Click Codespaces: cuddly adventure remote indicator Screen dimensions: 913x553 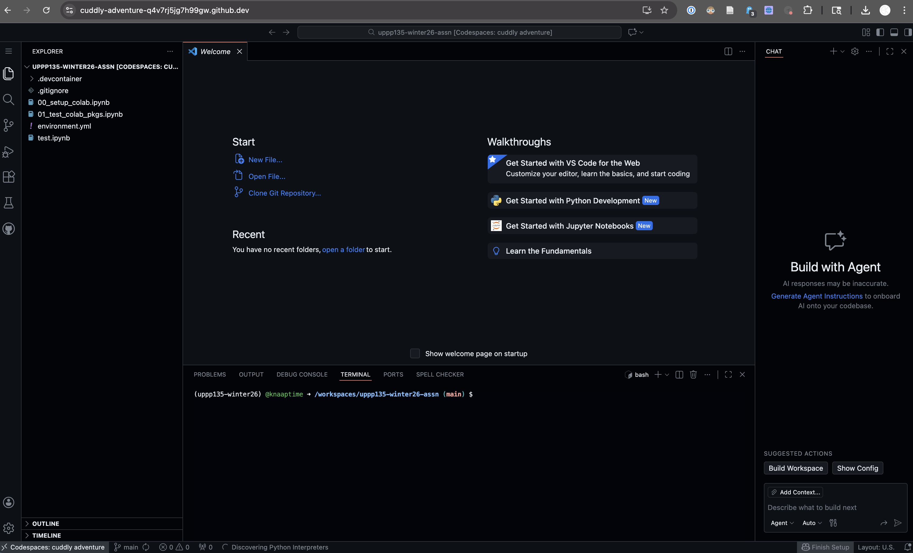(x=54, y=547)
